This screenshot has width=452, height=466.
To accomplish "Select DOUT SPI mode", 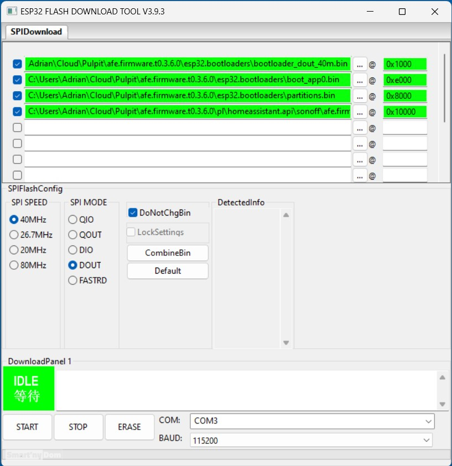I will pos(85,265).
